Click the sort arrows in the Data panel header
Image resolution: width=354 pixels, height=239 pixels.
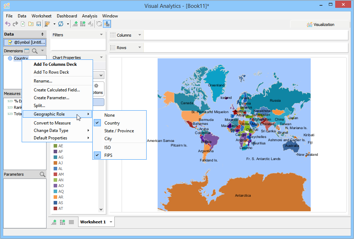point(43,34)
